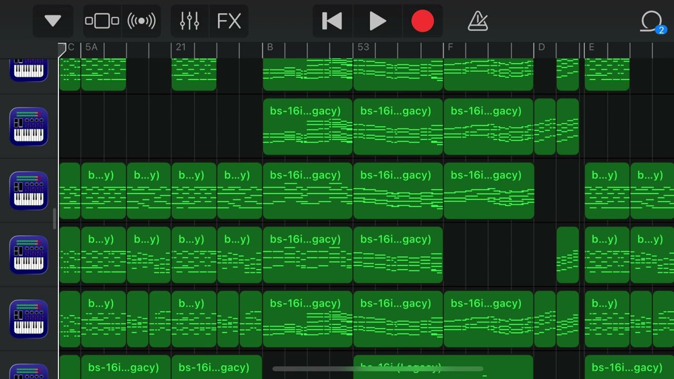Select fourth track's region starting at marker E
The image size is (674, 379).
[607, 255]
